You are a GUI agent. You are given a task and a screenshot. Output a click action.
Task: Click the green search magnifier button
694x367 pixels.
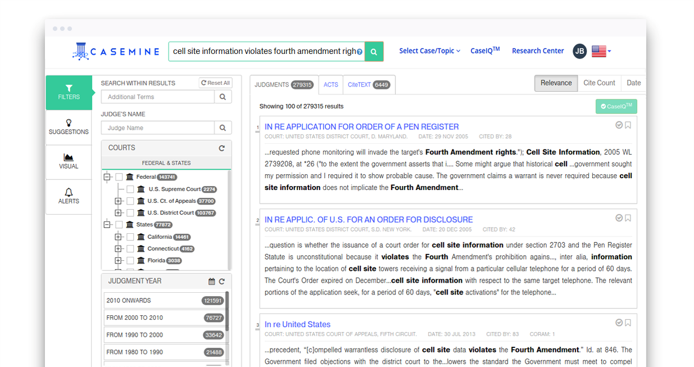tap(374, 51)
